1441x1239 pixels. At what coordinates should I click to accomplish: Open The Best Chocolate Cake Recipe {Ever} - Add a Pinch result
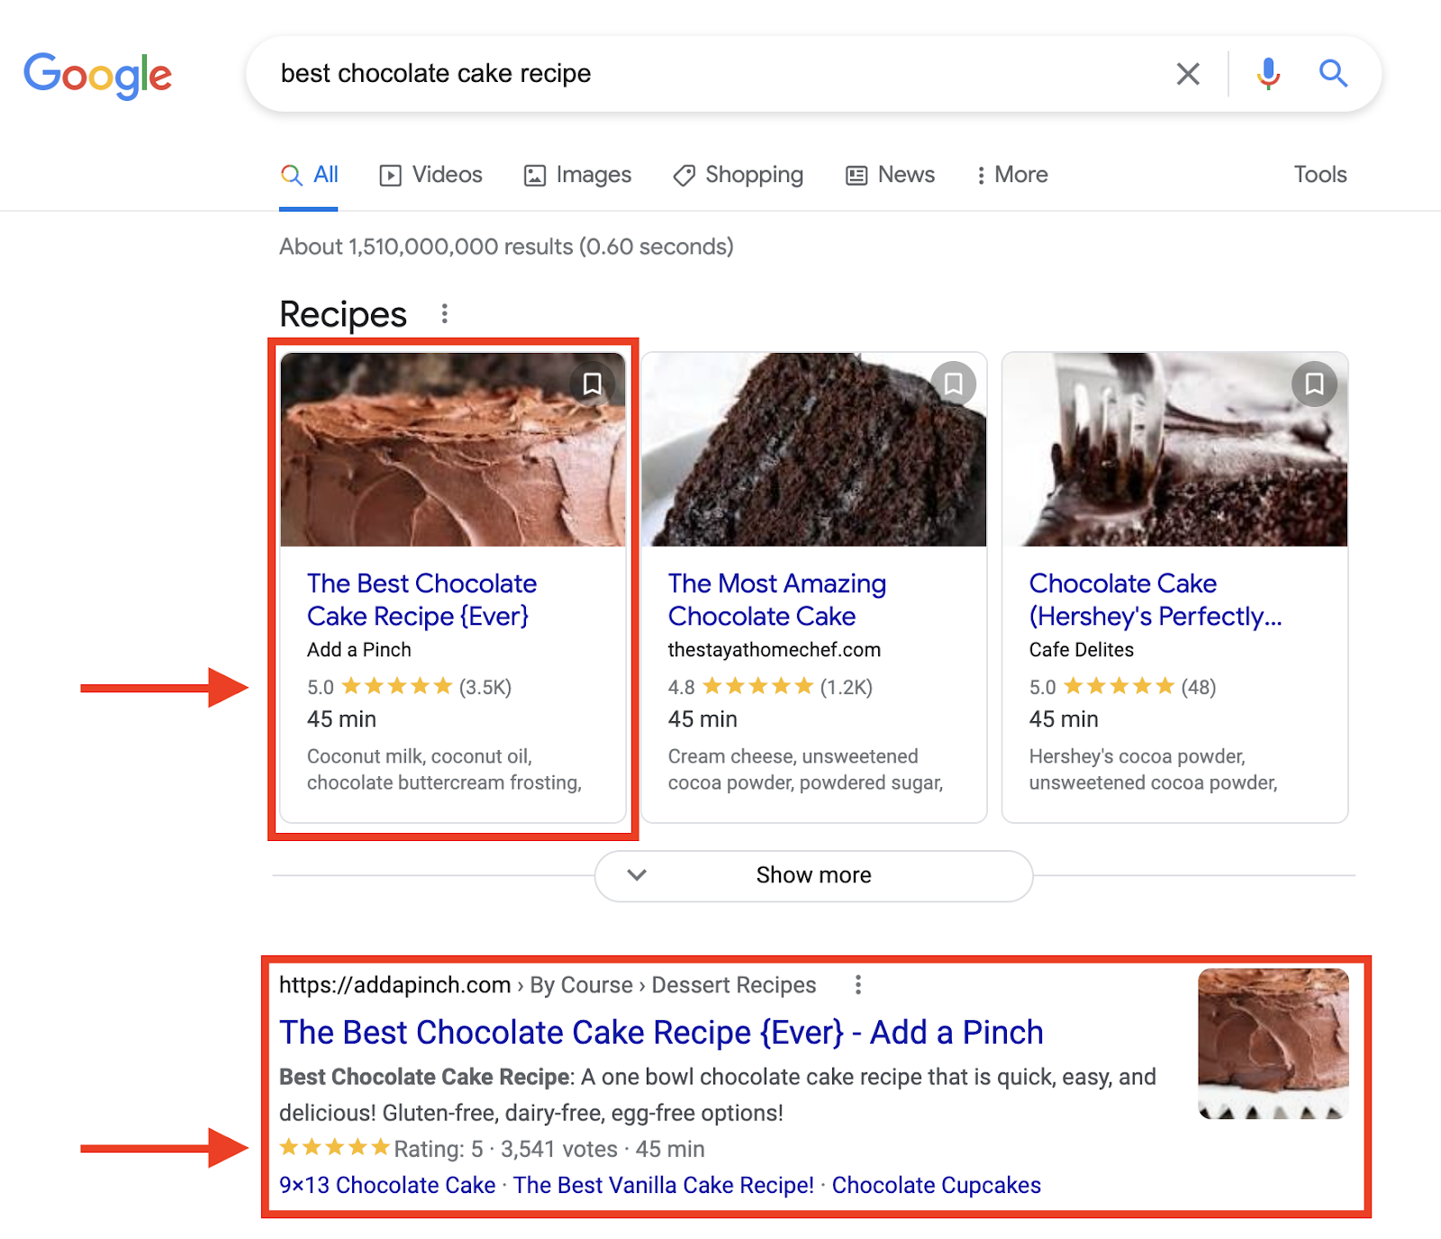pos(661,1033)
